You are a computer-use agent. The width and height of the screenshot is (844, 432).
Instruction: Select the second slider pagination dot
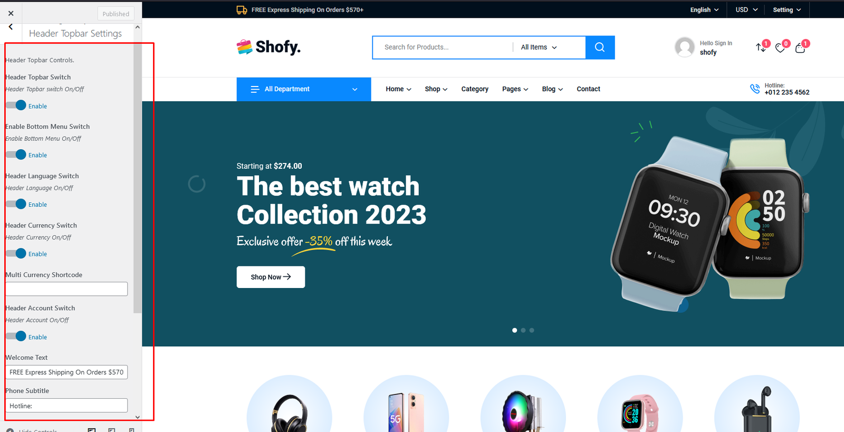523,330
